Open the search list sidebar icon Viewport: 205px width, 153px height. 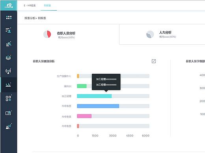tap(9, 44)
